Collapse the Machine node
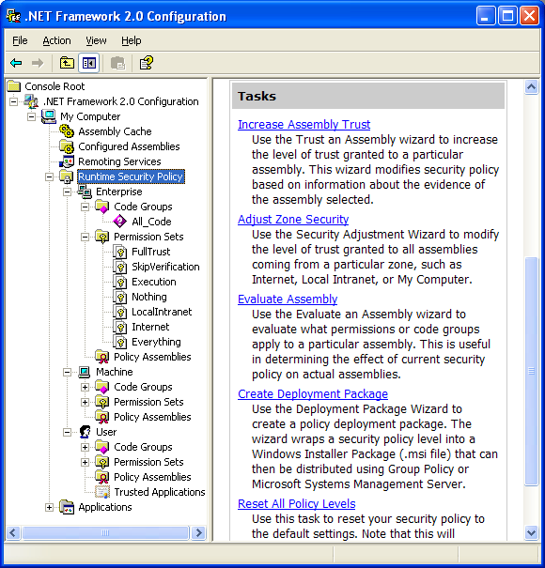 67,372
